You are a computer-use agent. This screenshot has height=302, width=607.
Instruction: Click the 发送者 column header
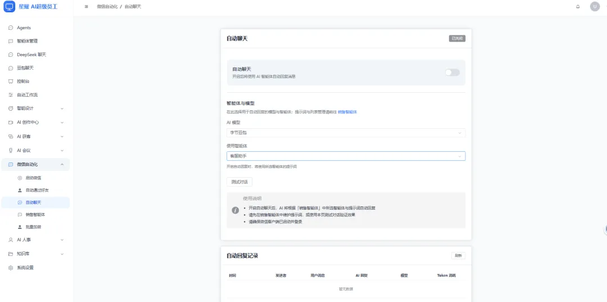[281, 276]
